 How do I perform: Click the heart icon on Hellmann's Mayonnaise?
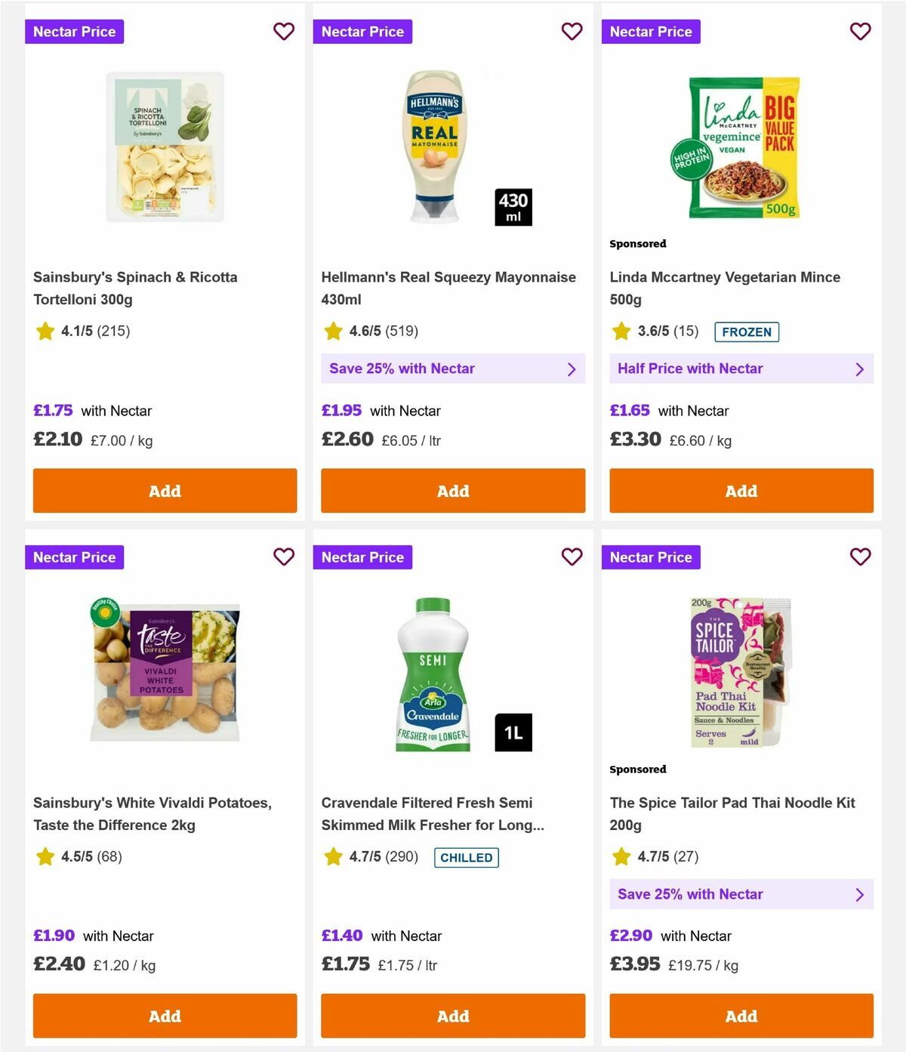pyautogui.click(x=572, y=32)
